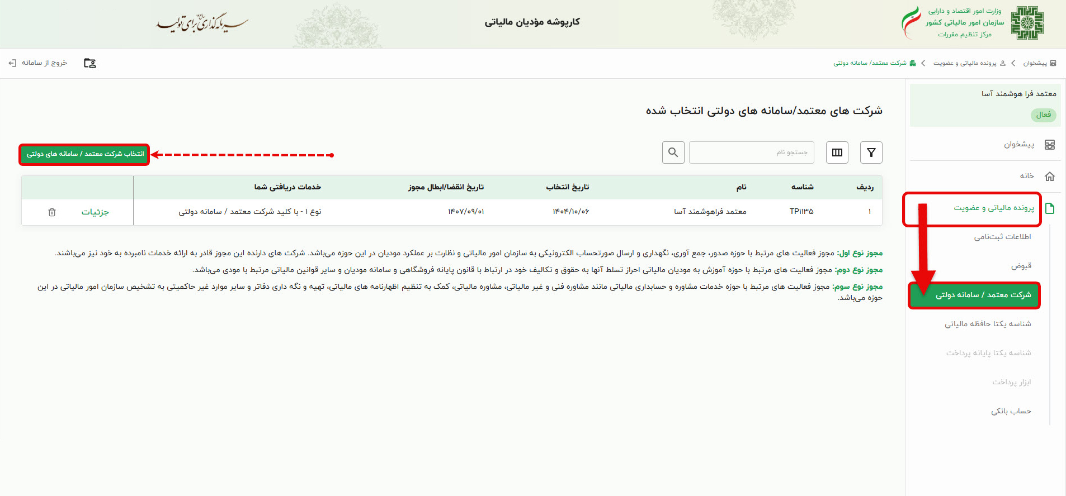Screen dimensions: 1066x496
Task: Click the expiry date cell ۱۴۰۷/۰۹/۰۱
Action: [x=466, y=212]
